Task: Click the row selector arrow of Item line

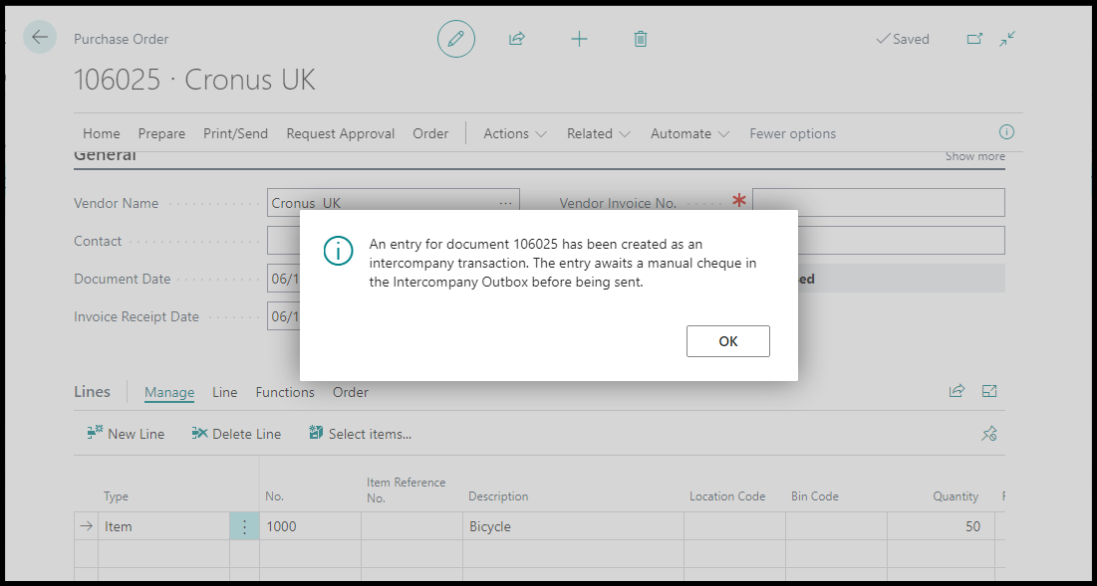Action: pos(86,526)
